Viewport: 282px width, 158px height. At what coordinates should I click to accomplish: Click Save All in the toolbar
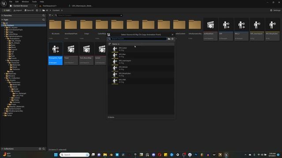(29, 11)
